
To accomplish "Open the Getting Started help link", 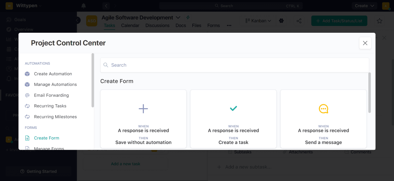I will click(38, 171).
